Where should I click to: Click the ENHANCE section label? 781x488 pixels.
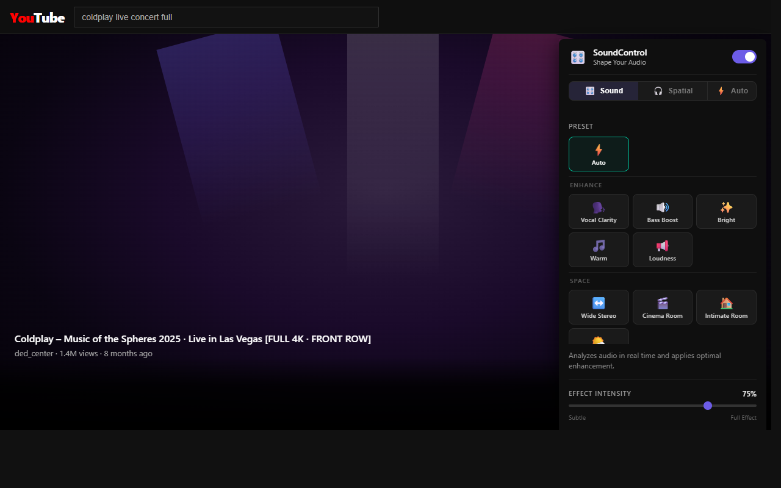coord(586,185)
